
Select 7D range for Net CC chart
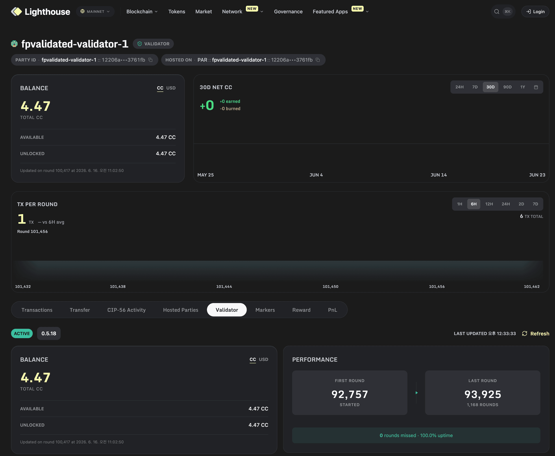click(475, 87)
